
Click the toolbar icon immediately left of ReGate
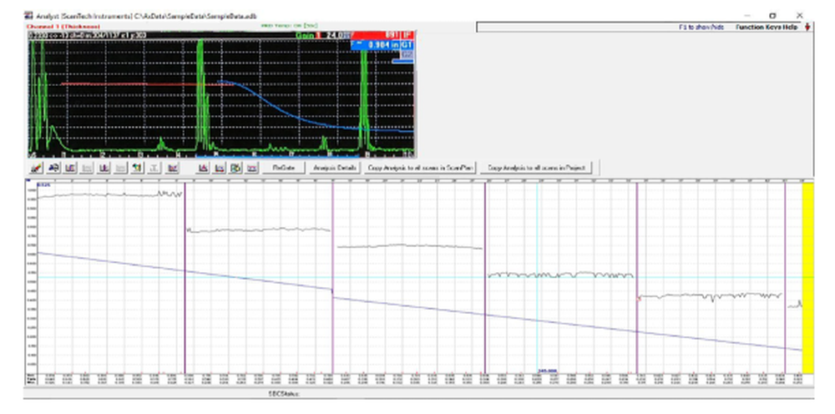[252, 168]
